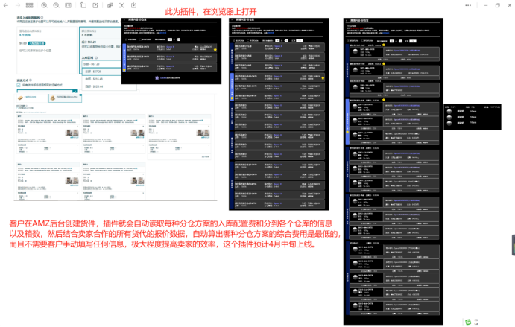Zoom out of the image

pyautogui.click(x=56, y=5)
